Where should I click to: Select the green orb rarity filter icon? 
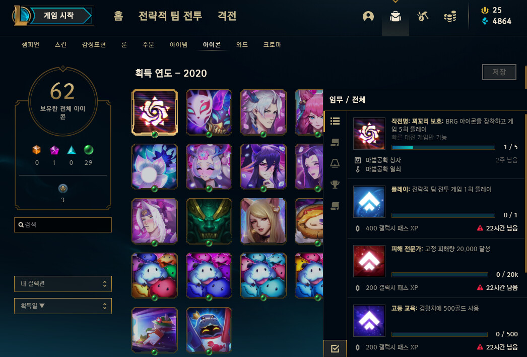coord(88,150)
